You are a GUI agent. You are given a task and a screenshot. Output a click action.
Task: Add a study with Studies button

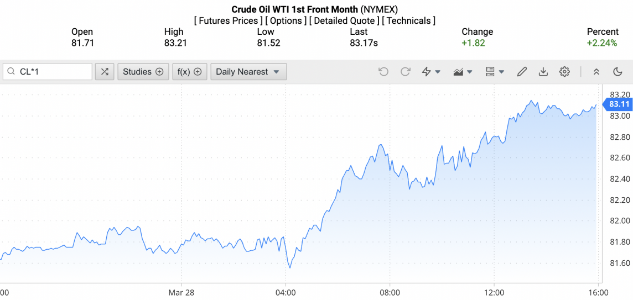click(x=143, y=72)
